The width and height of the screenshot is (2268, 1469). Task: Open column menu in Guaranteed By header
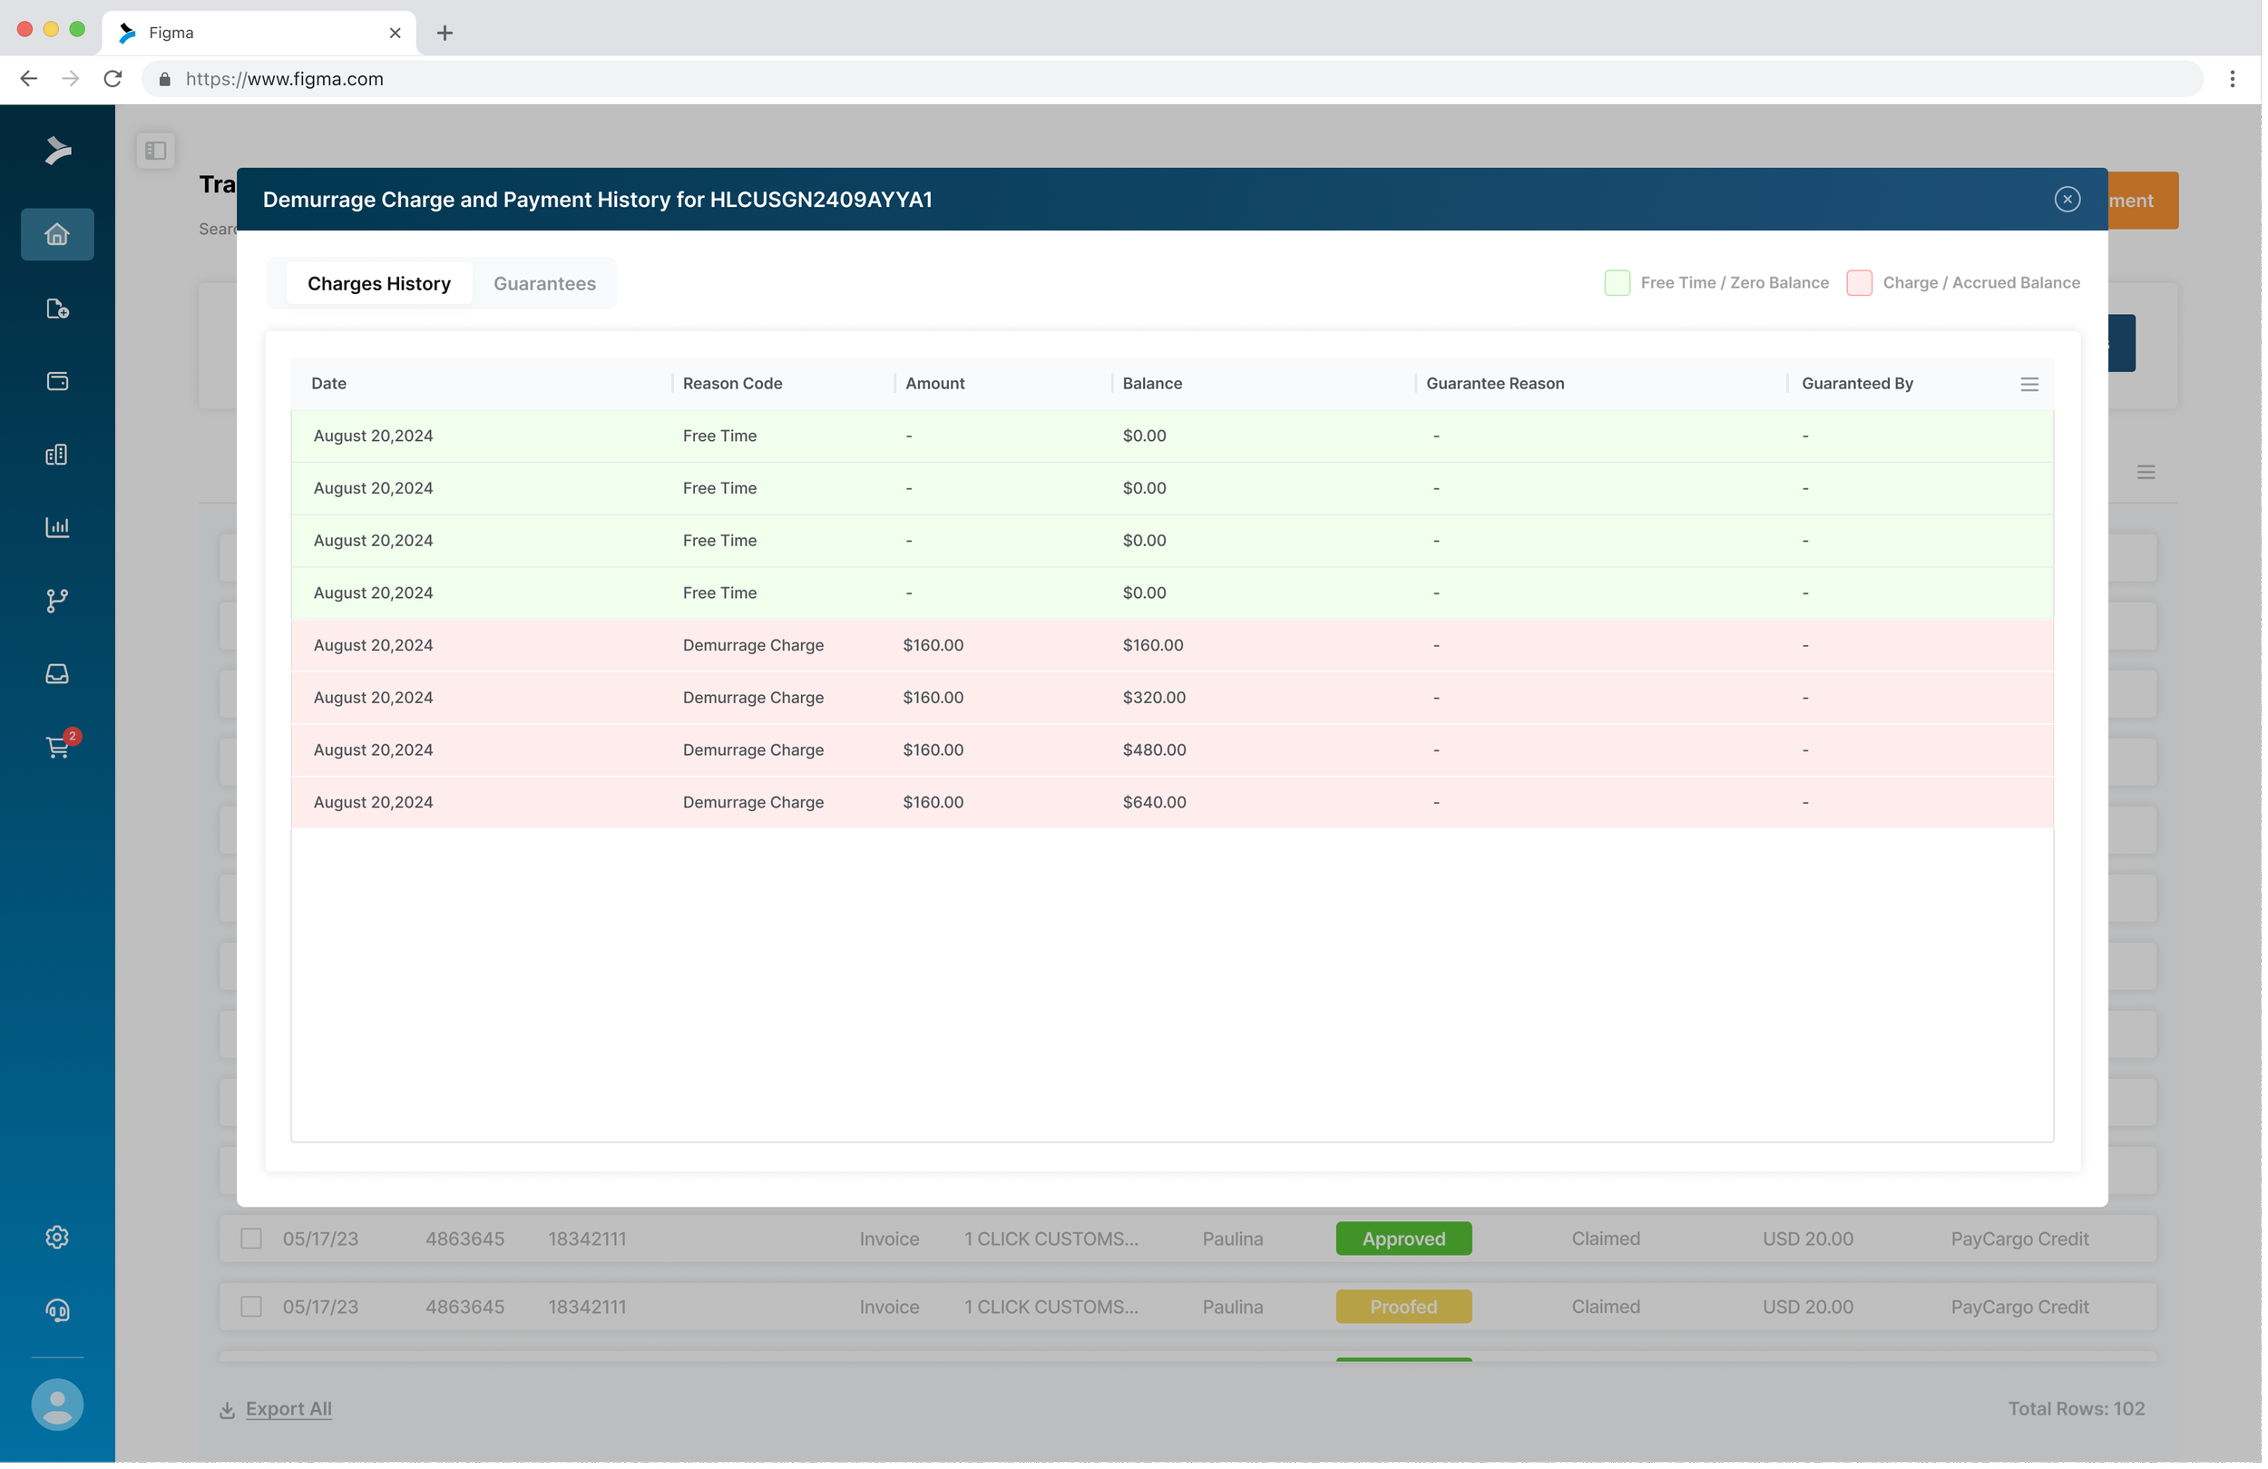tap(2030, 384)
